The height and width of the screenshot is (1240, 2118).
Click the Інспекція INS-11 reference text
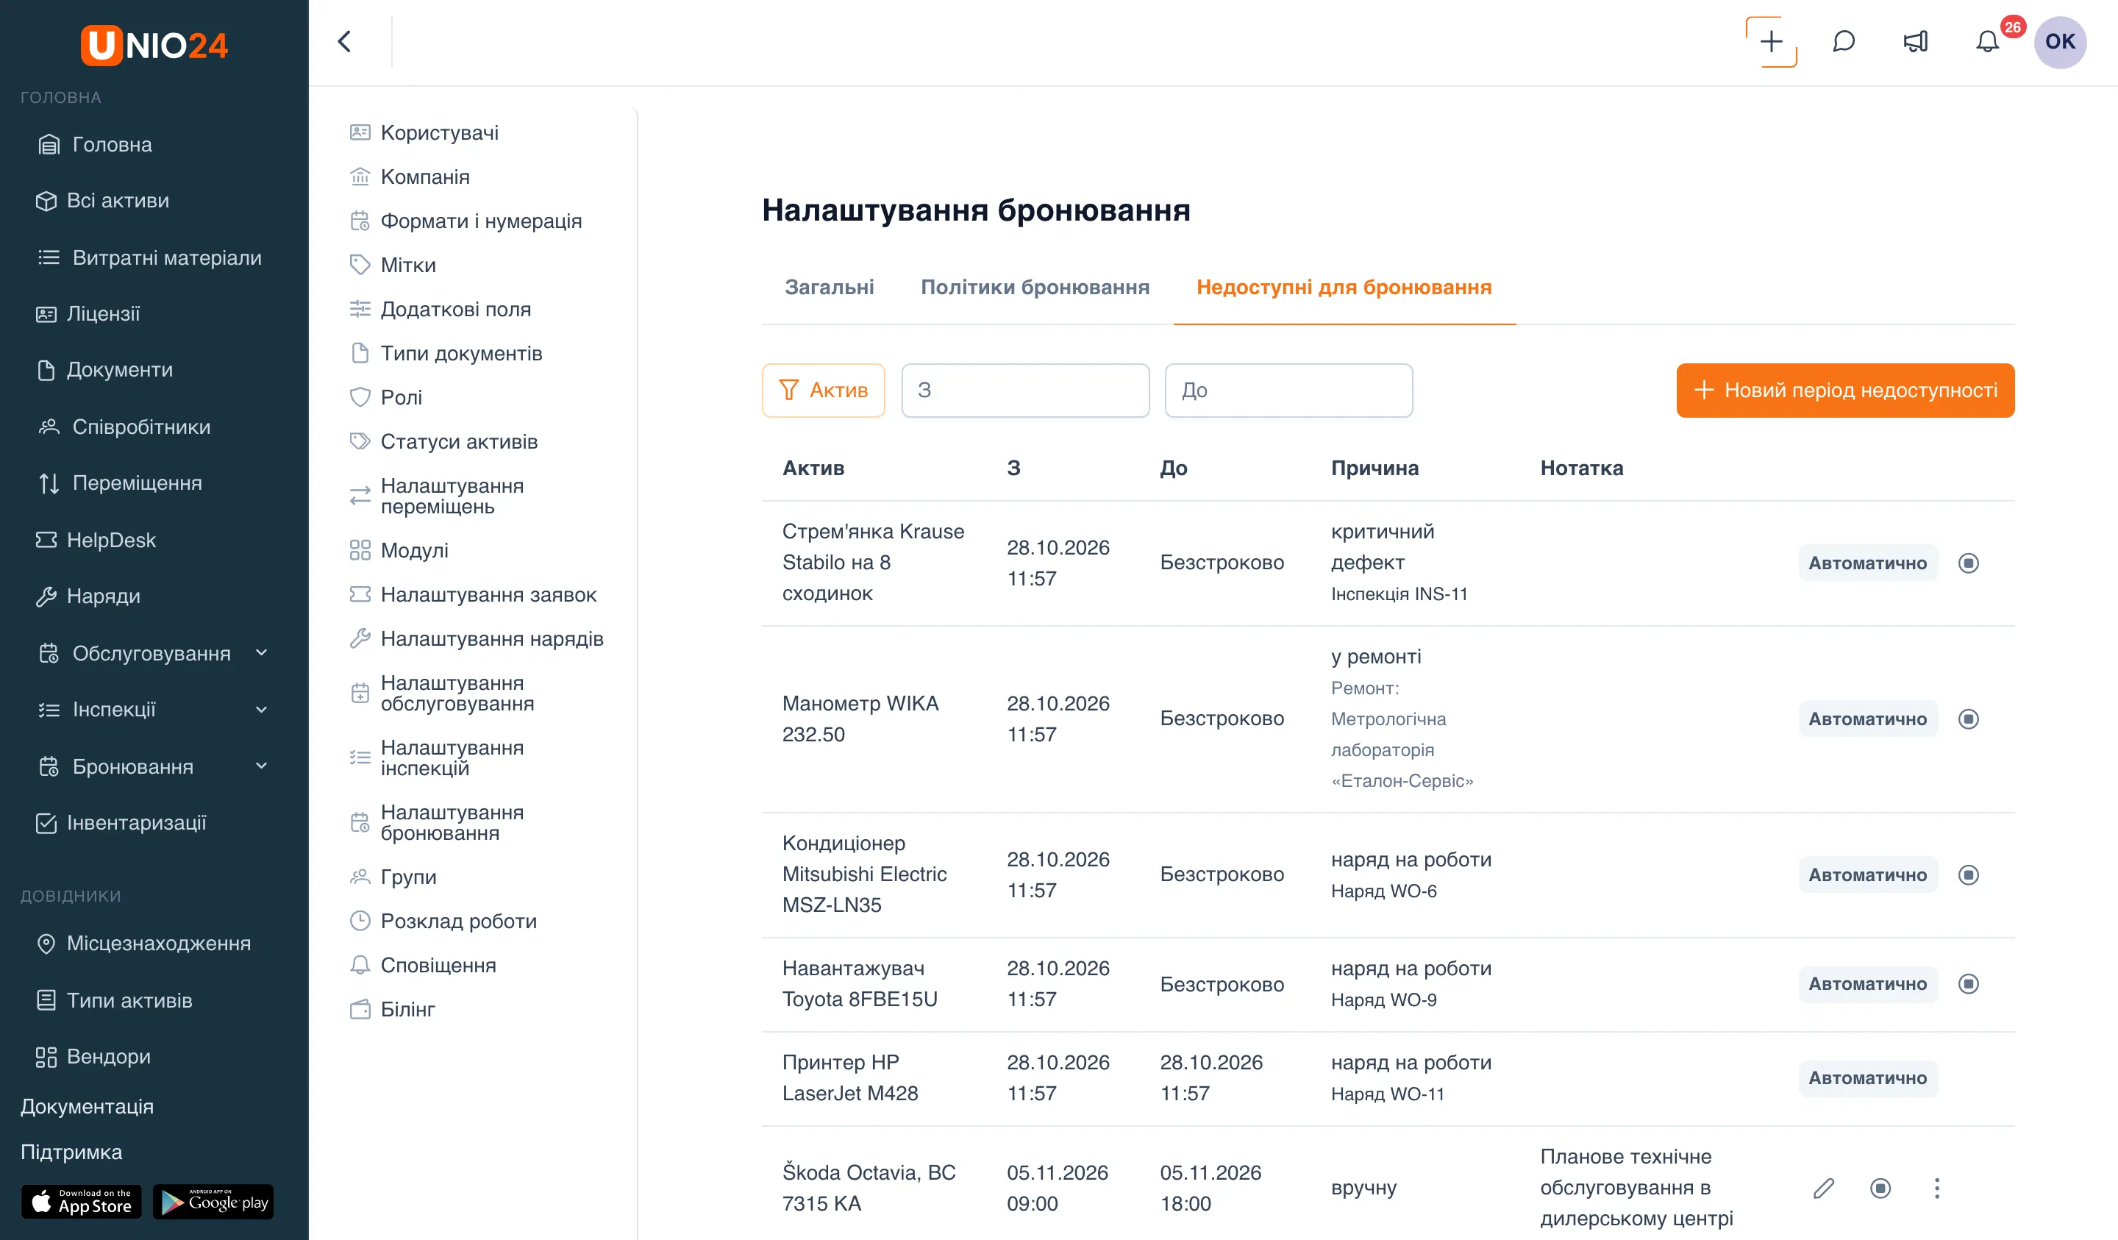tap(1399, 594)
